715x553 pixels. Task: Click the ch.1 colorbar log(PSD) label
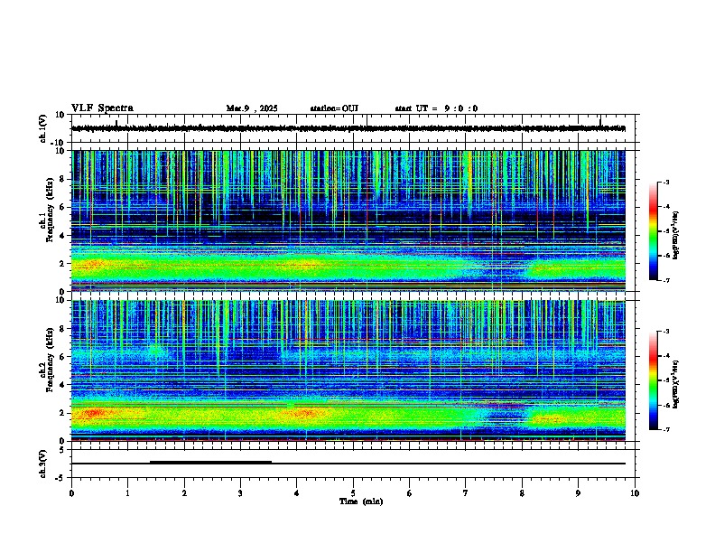tap(676, 236)
